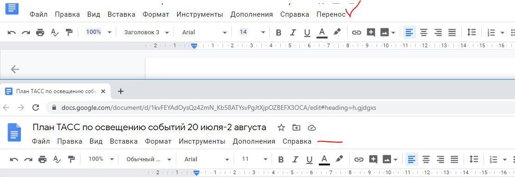The width and height of the screenshot is (515, 177).
Task: Add comment in the План ТАСС window
Action: (373, 159)
